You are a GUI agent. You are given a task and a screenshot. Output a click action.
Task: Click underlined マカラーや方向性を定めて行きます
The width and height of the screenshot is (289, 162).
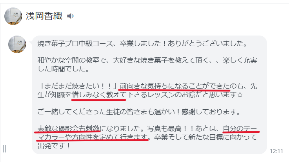coord(92,137)
